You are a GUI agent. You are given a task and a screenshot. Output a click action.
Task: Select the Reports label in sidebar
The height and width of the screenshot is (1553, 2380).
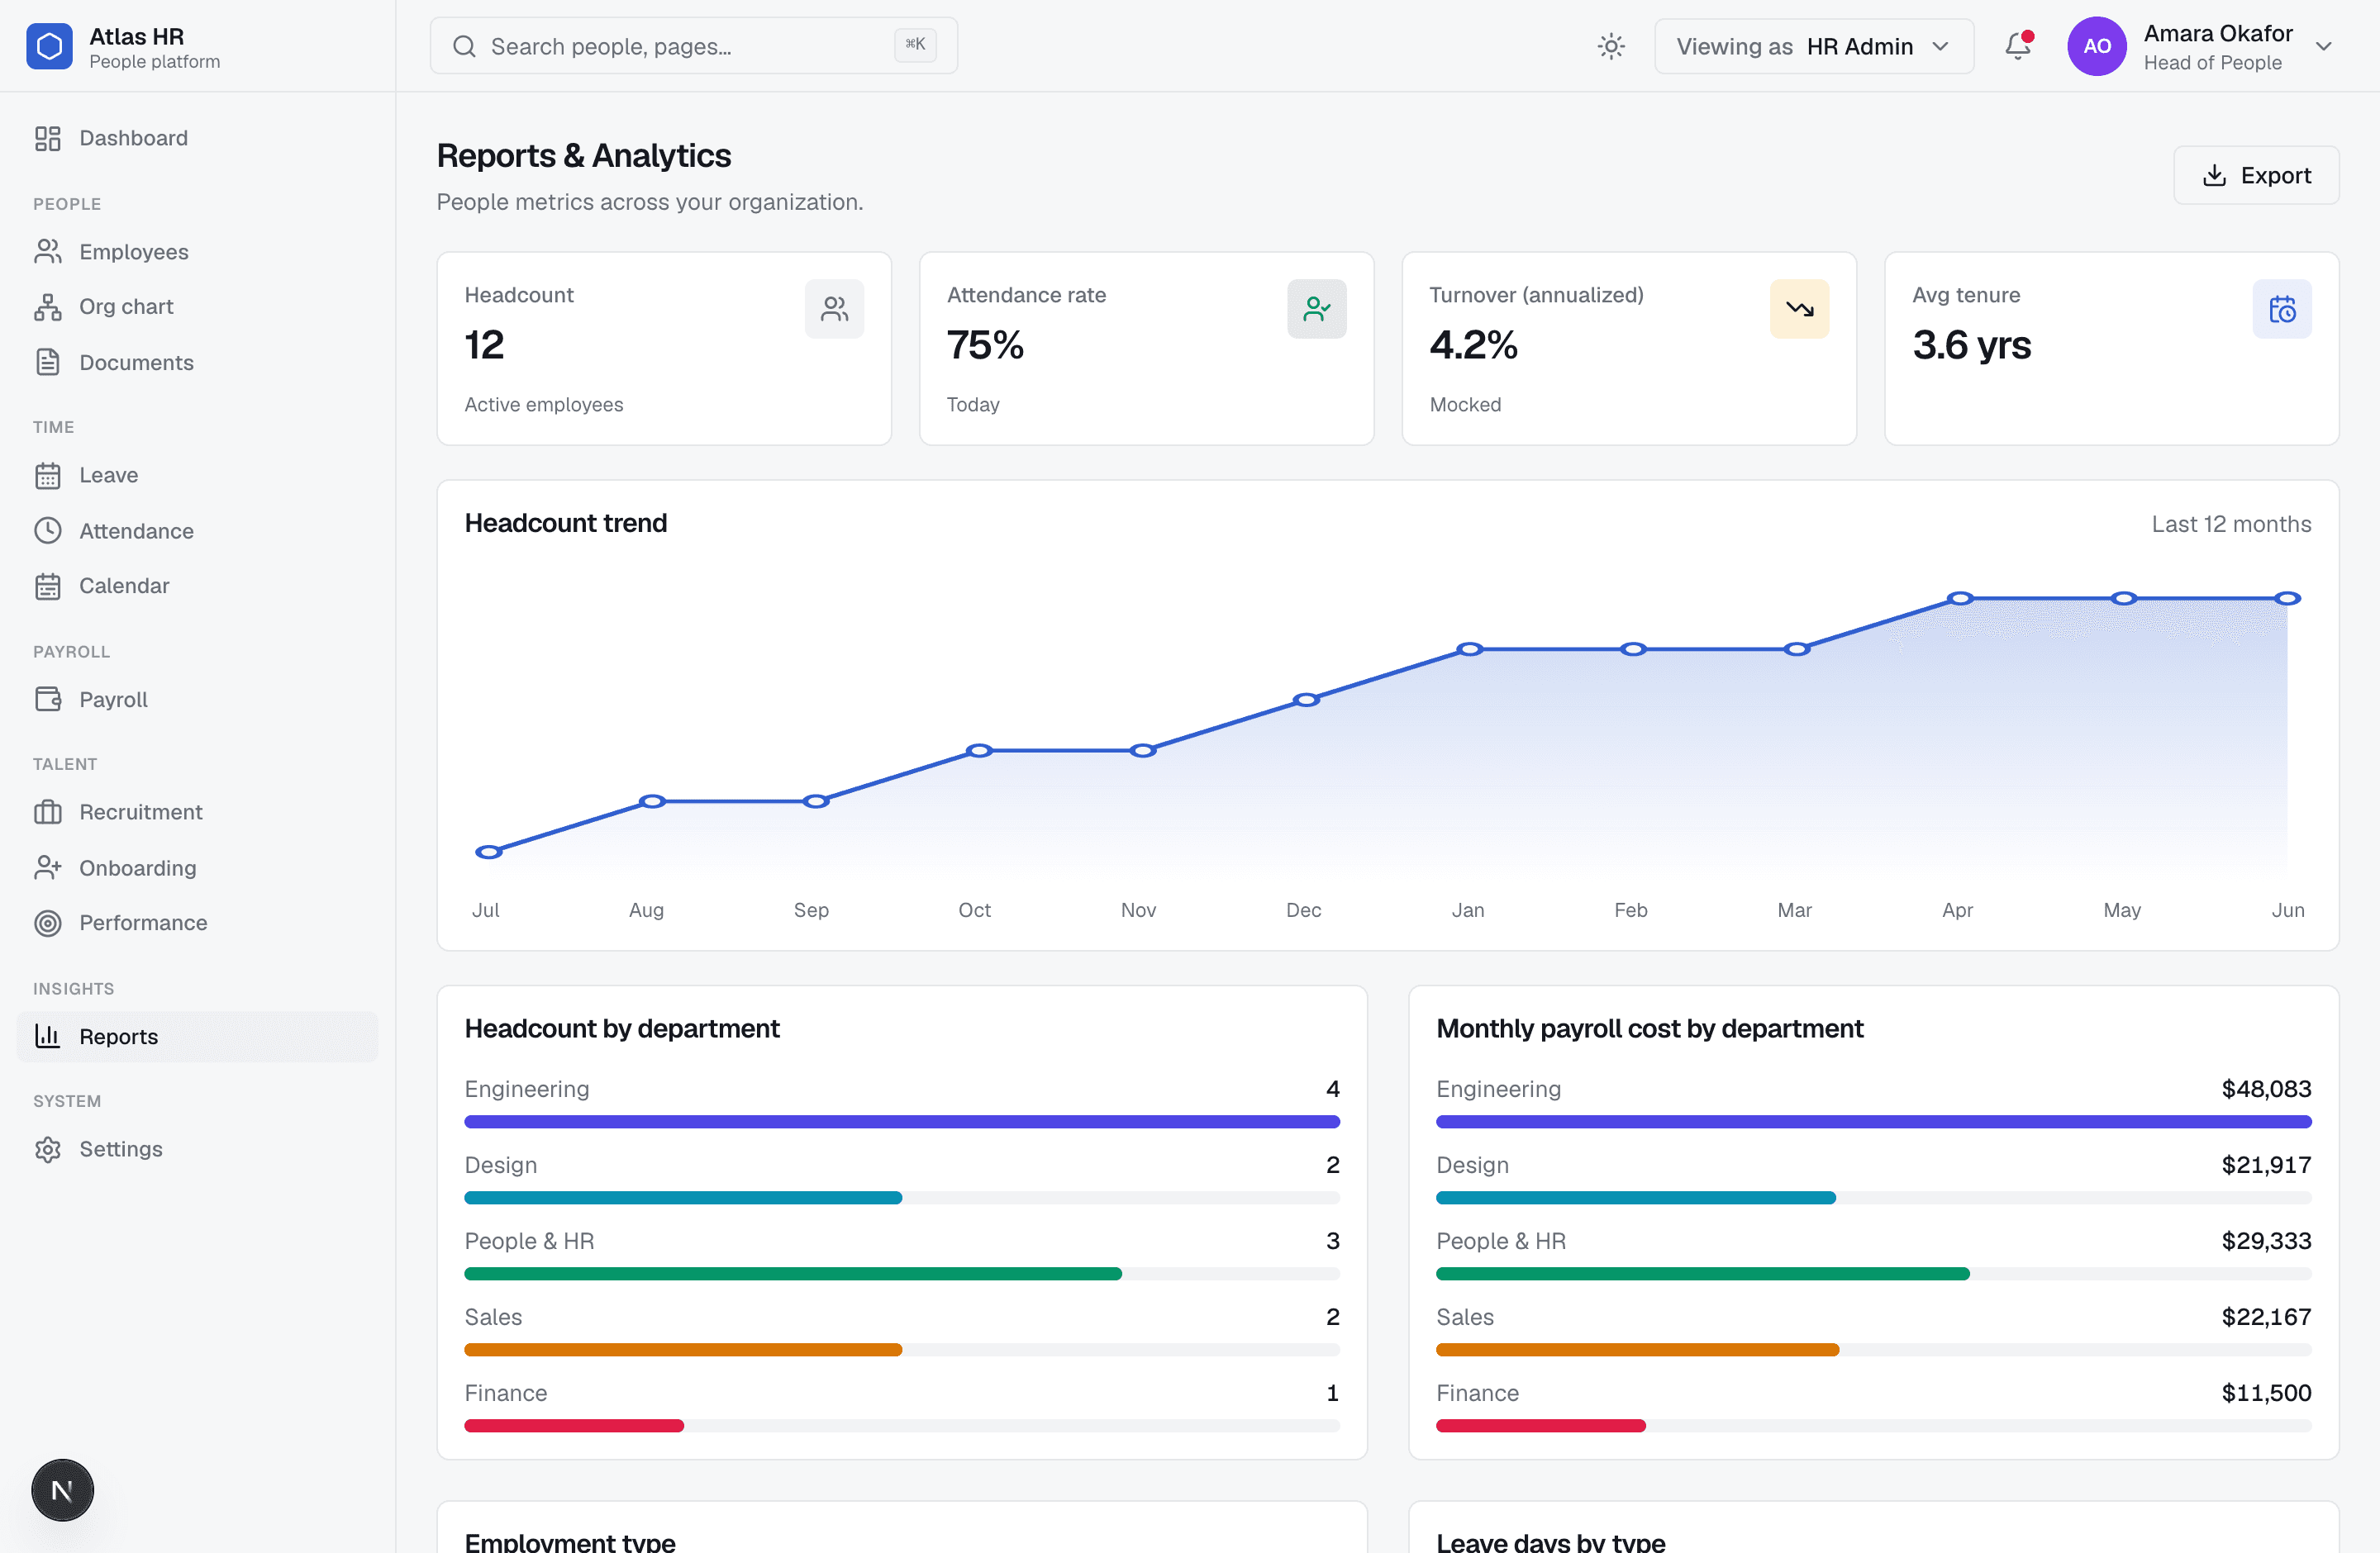[x=118, y=1037]
